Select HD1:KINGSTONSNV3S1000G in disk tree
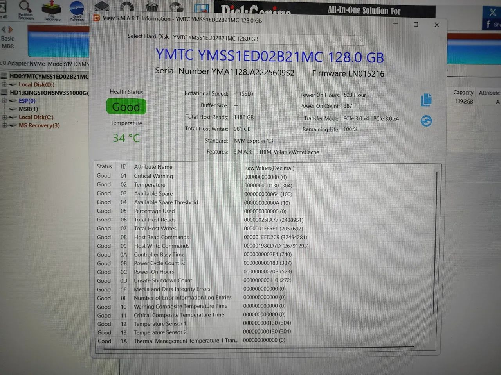Image resolution: width=501 pixels, height=375 pixels. 49,93
